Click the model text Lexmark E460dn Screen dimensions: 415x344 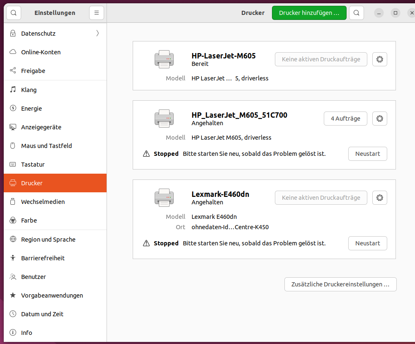[x=214, y=217]
